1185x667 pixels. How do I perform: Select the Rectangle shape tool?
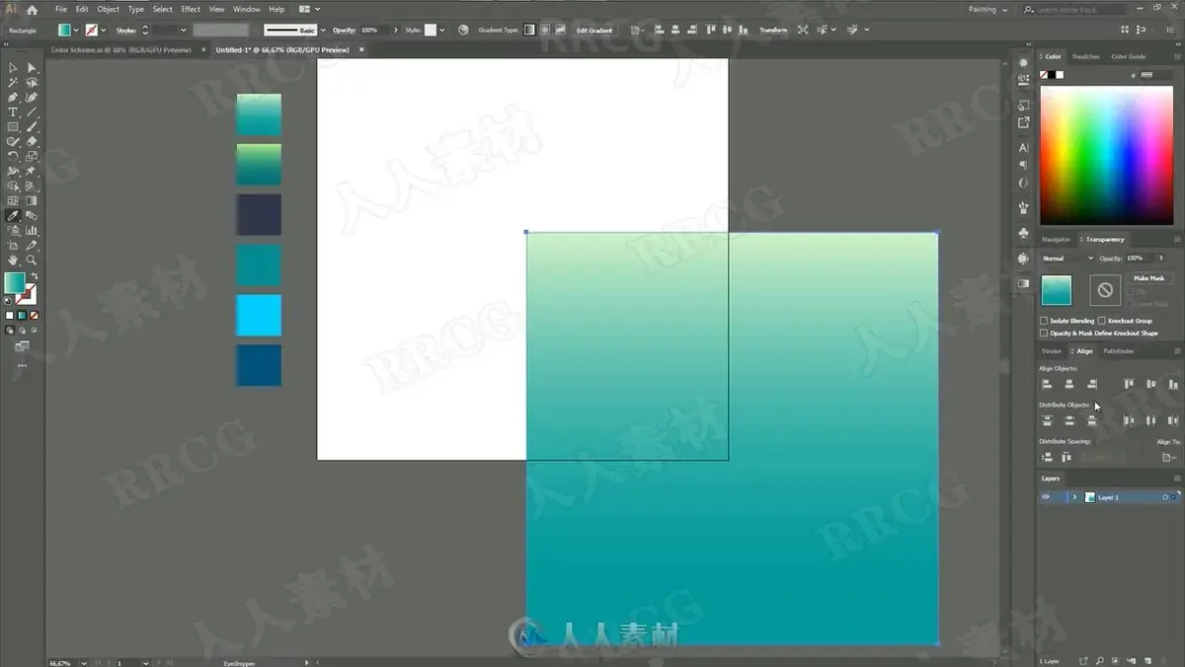coord(13,127)
